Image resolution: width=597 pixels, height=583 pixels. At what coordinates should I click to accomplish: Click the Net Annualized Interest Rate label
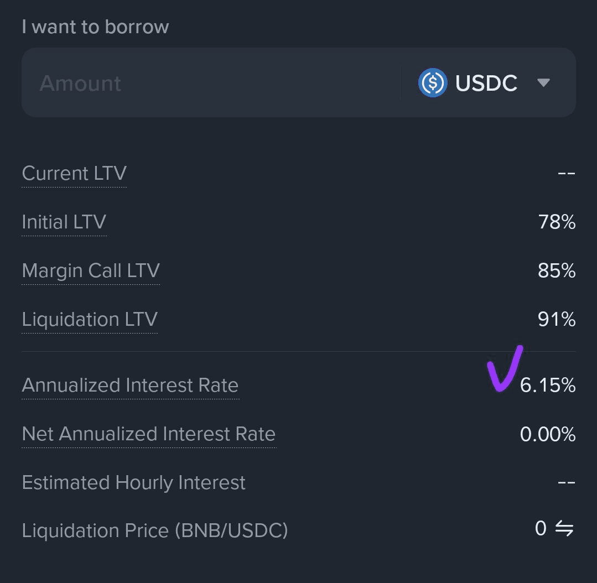pyautogui.click(x=149, y=434)
